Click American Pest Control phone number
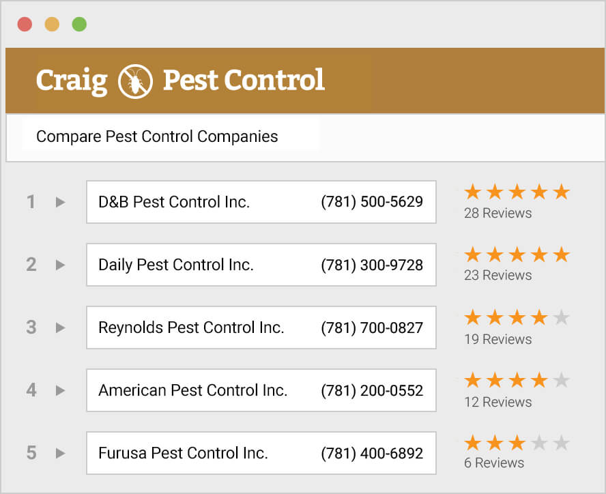The image size is (606, 494). (372, 390)
